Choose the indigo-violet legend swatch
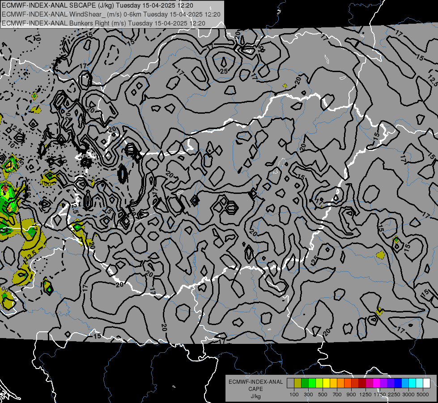438x403 pixels. click(391, 383)
